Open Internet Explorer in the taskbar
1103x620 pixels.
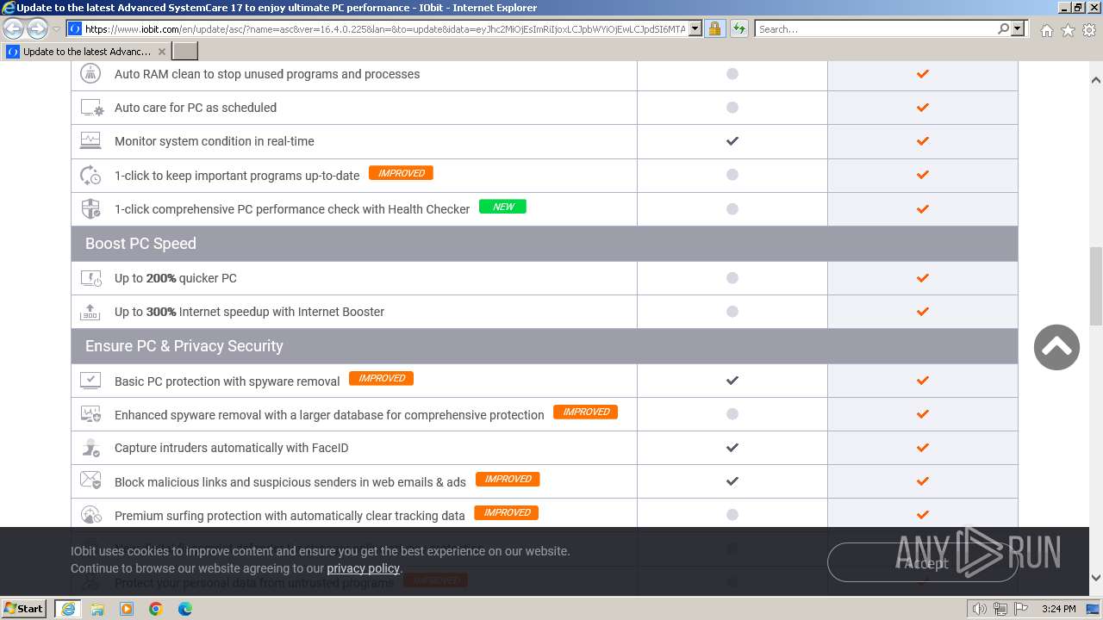click(x=68, y=608)
